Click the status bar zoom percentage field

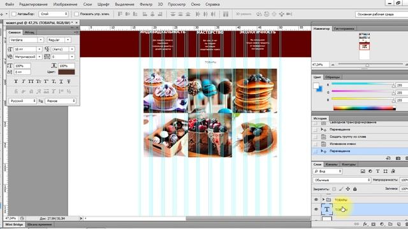[11, 218]
